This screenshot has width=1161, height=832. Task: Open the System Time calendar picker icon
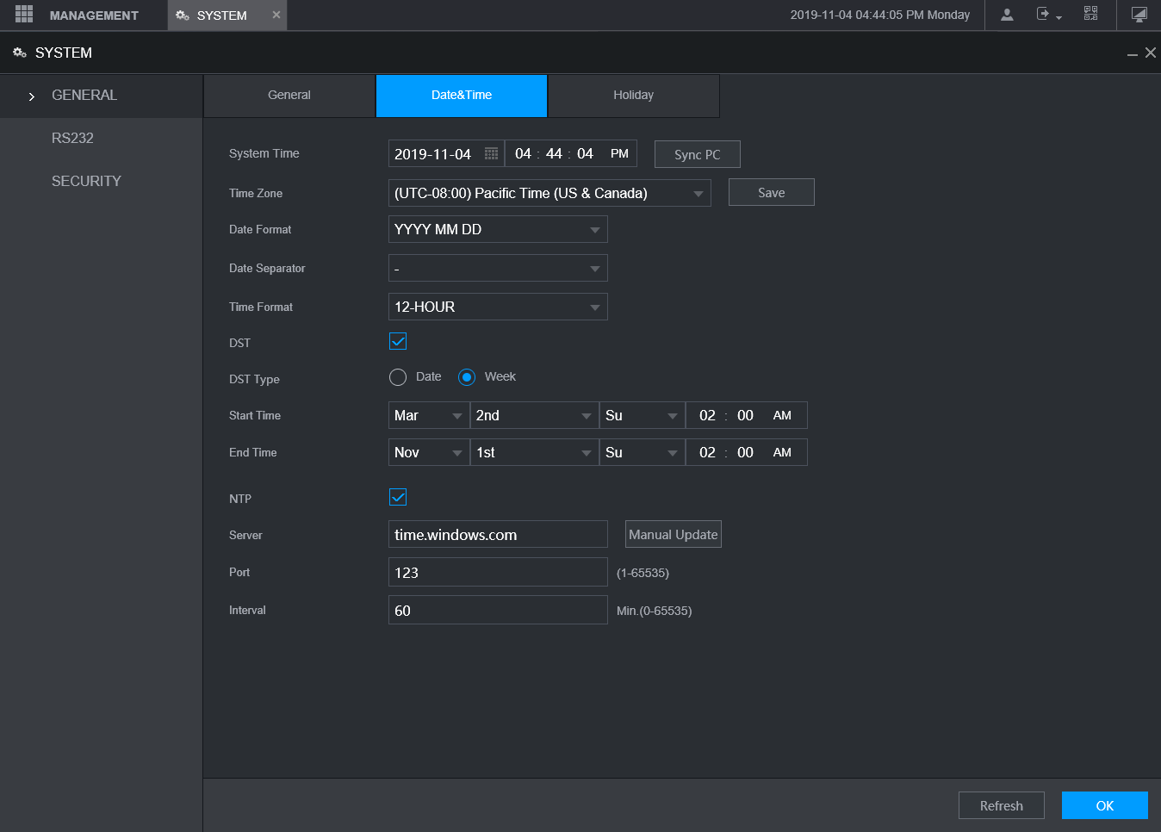[491, 153]
